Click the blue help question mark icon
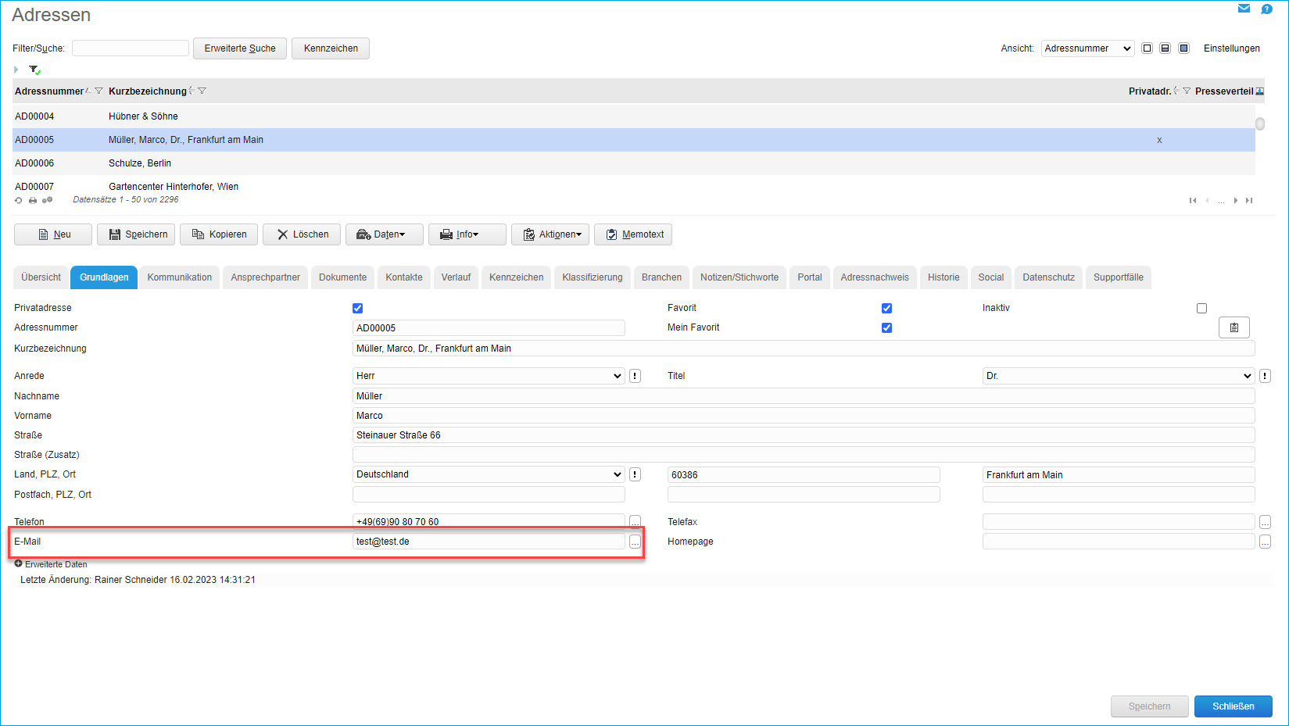 (x=1266, y=9)
